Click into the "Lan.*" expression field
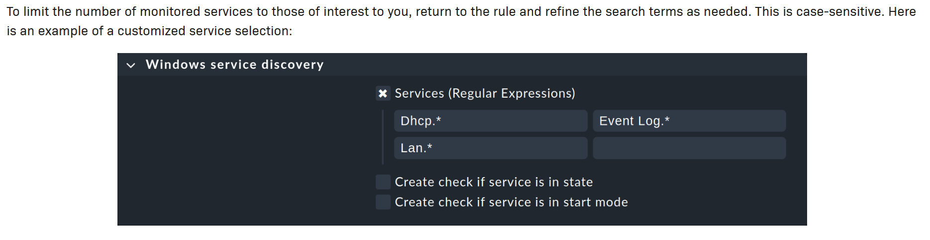The image size is (930, 240). [490, 148]
